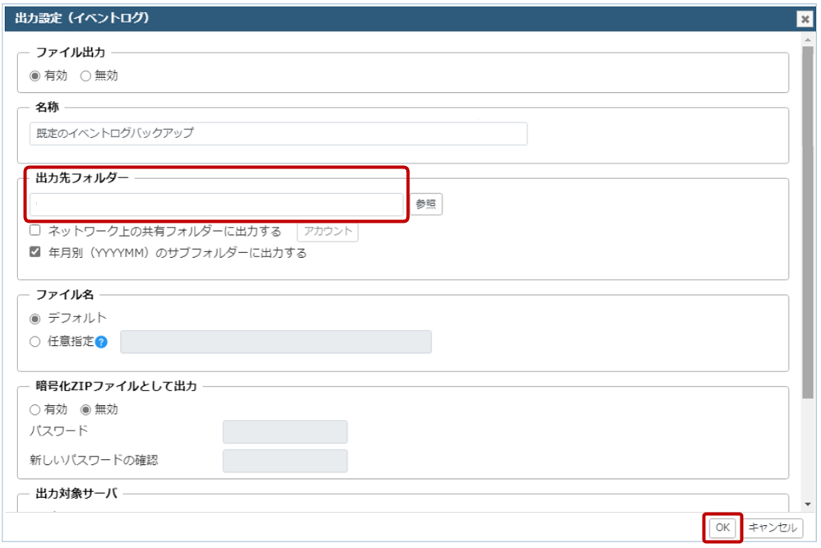This screenshot has width=821, height=548.
Task: Confirm settings with the OK button
Action: (x=722, y=527)
